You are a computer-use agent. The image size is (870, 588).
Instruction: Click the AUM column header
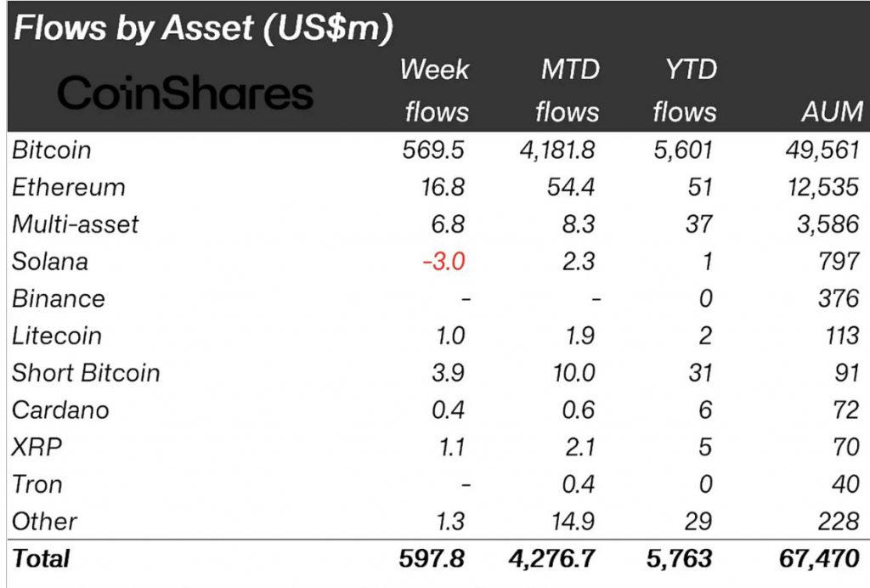coord(831,111)
